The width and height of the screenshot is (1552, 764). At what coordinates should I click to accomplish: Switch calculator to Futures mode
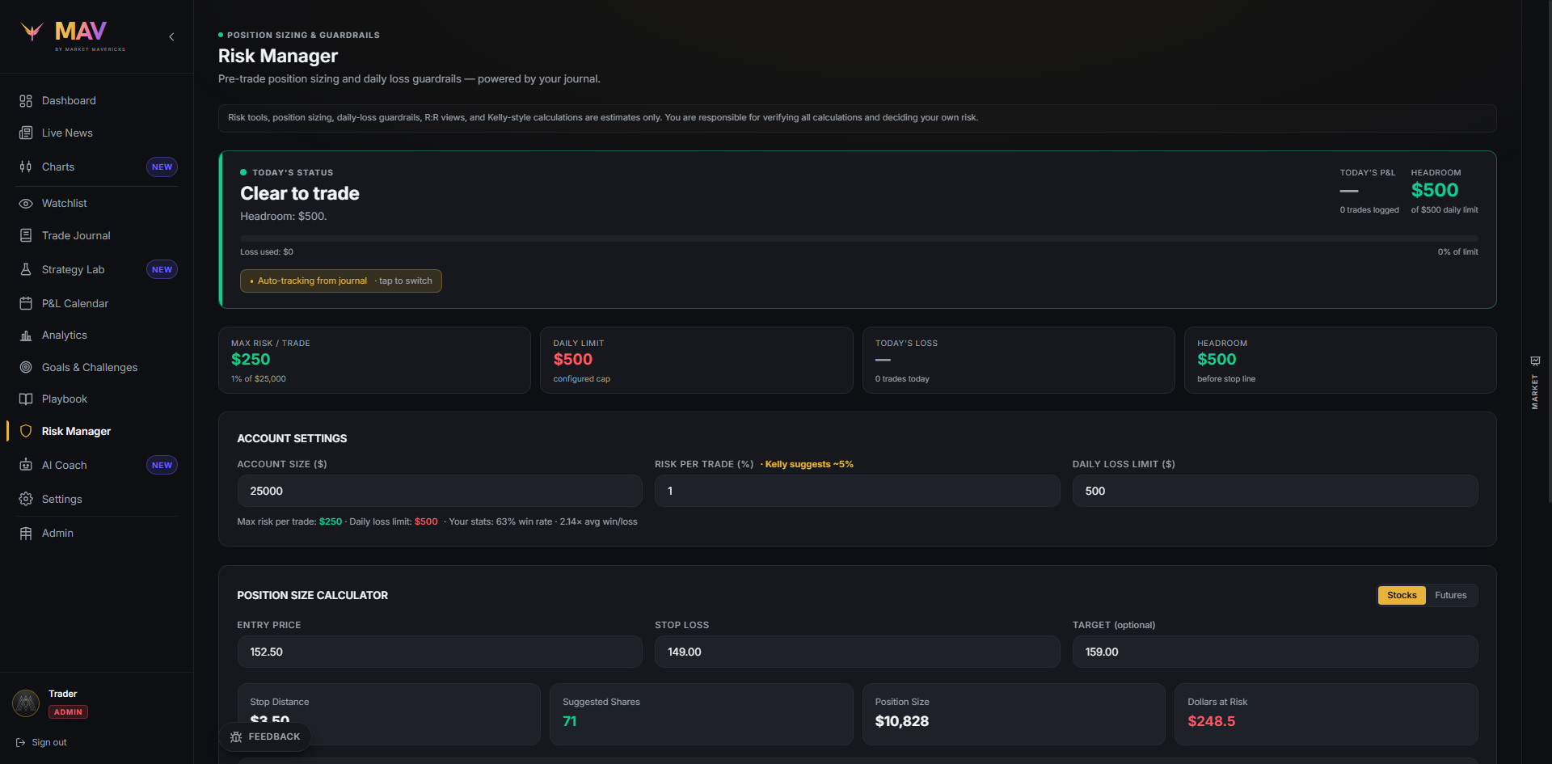pyautogui.click(x=1451, y=596)
